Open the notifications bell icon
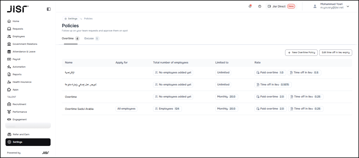The image size is (359, 158). (250, 6)
